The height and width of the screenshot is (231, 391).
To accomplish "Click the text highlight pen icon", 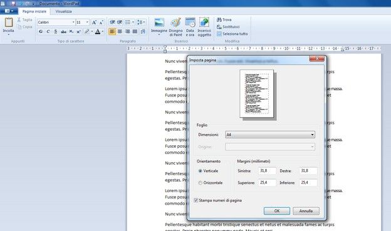I will (x=86, y=31).
